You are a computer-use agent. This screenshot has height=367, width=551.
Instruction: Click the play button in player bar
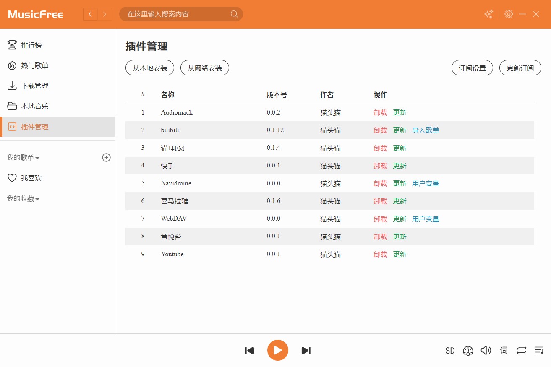tap(277, 350)
